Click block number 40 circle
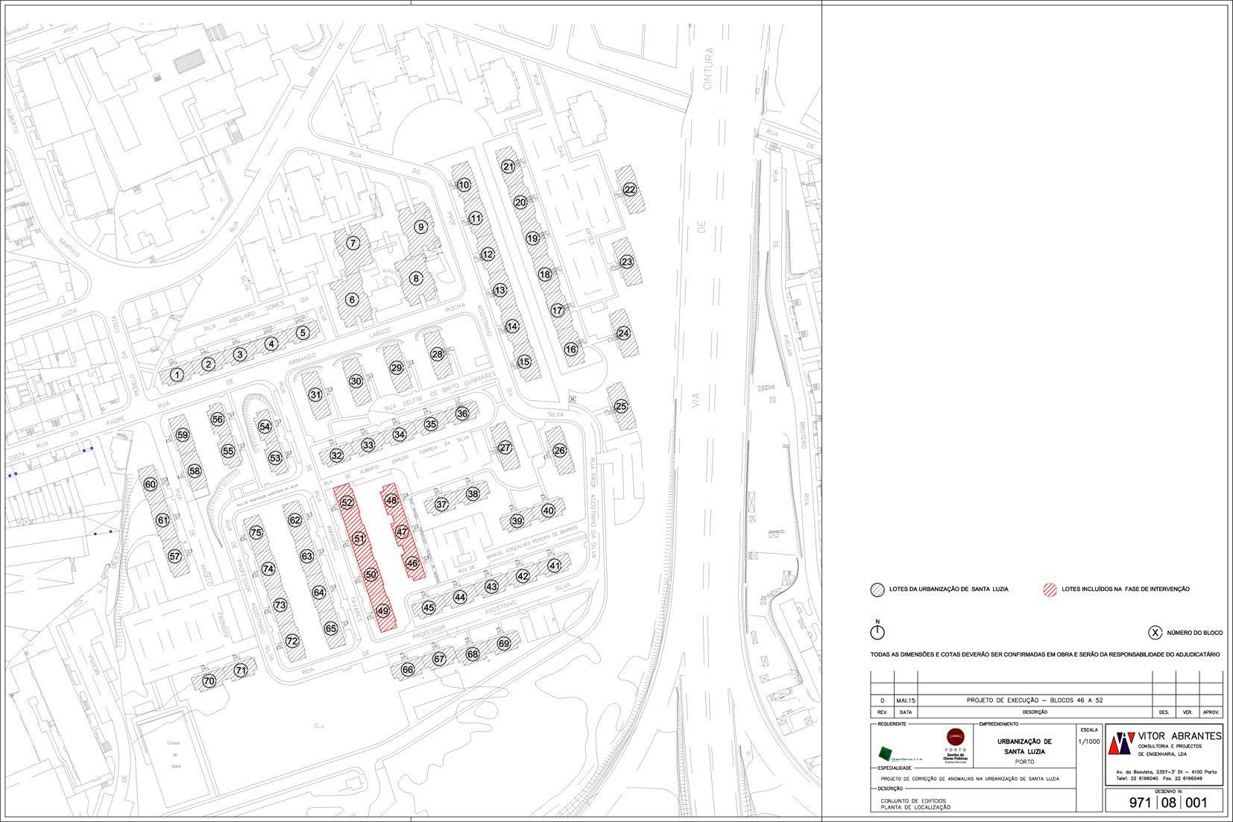The width and height of the screenshot is (1233, 822). coord(549,510)
